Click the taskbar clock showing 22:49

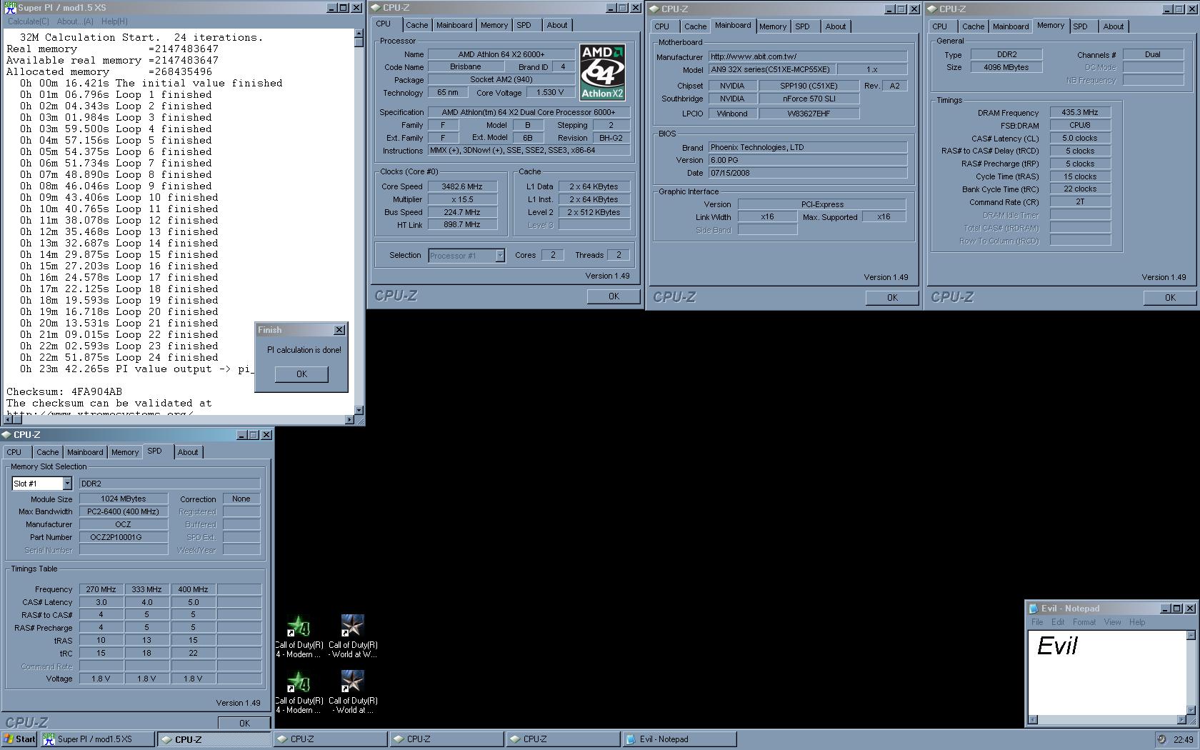1183,739
